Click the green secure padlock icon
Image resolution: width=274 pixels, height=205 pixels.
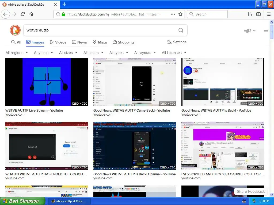(63, 14)
